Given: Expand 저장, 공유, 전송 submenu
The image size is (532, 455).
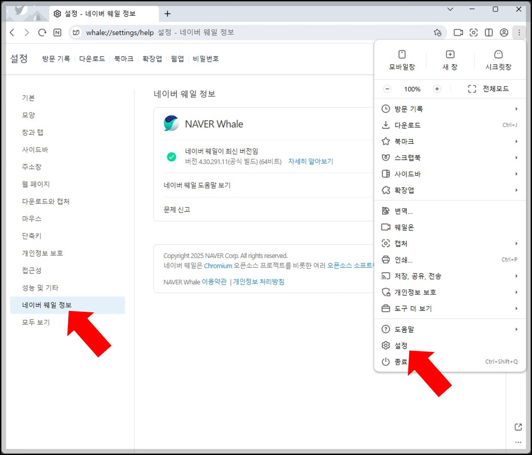Looking at the screenshot, I should click(x=450, y=276).
